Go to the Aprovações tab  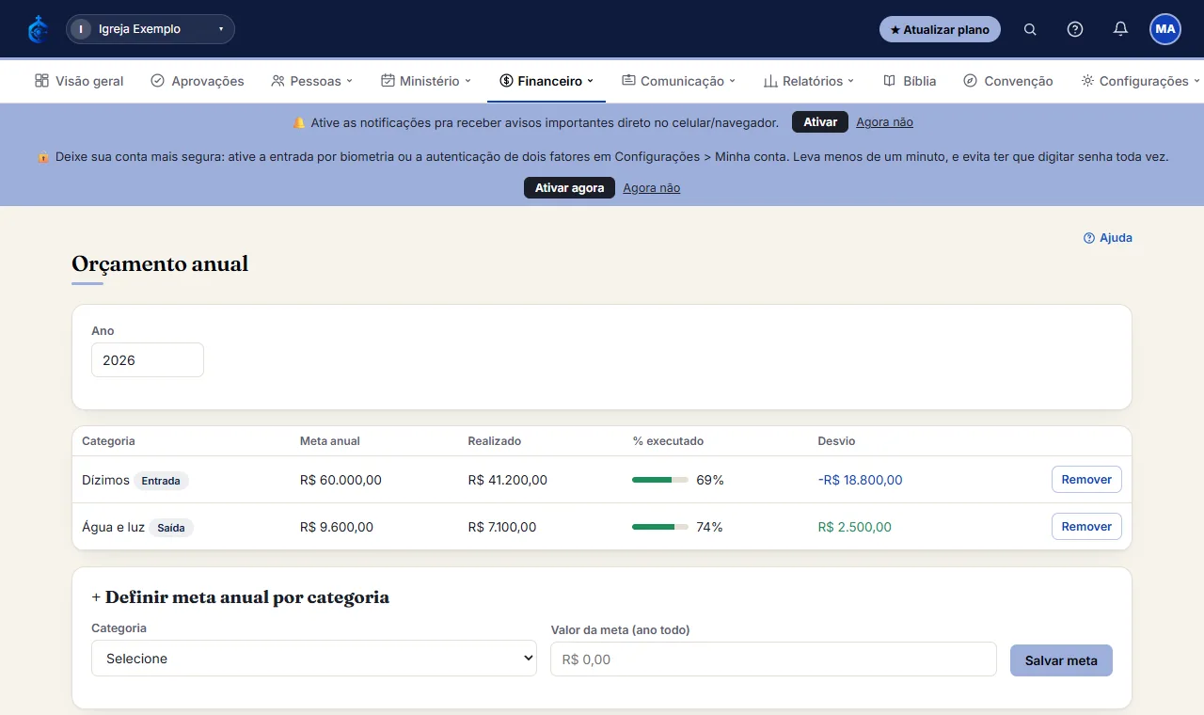pos(198,81)
